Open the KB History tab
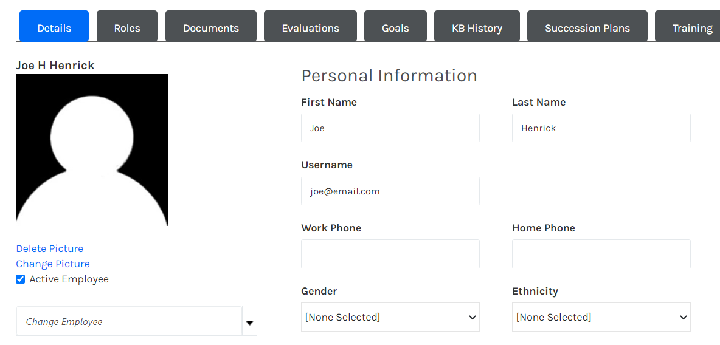 point(477,26)
